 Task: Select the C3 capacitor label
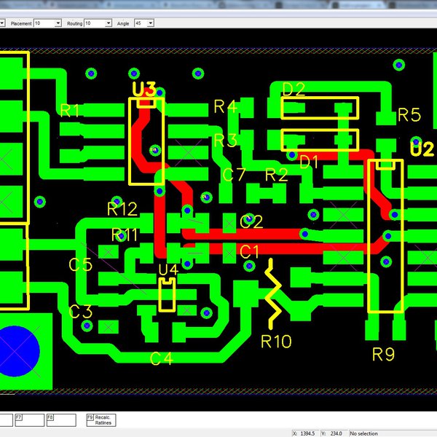pyautogui.click(x=80, y=312)
